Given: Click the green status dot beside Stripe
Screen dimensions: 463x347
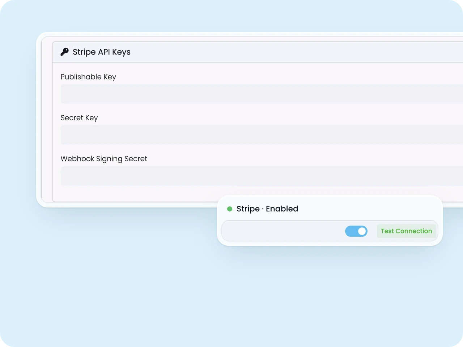Looking at the screenshot, I should click(x=230, y=209).
